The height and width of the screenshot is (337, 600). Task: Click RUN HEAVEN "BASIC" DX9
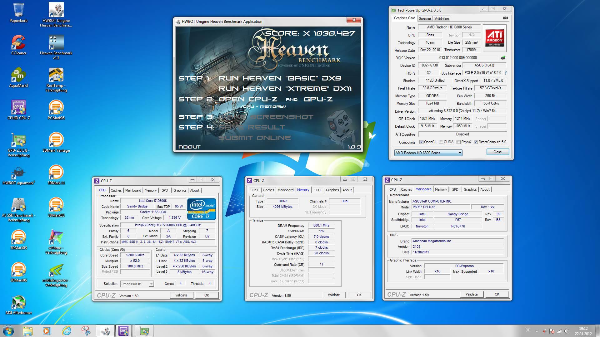279,78
